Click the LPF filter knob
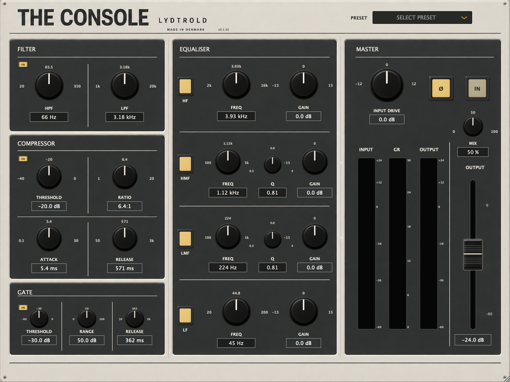This screenshot has width=510, height=382. [x=125, y=86]
